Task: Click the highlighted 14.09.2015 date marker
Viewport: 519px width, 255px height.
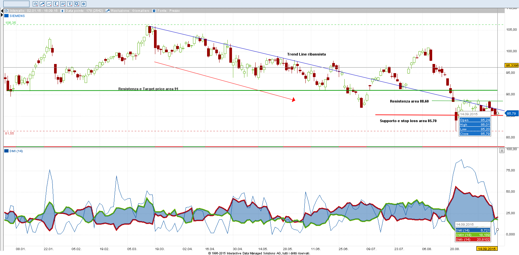Action: (487, 249)
